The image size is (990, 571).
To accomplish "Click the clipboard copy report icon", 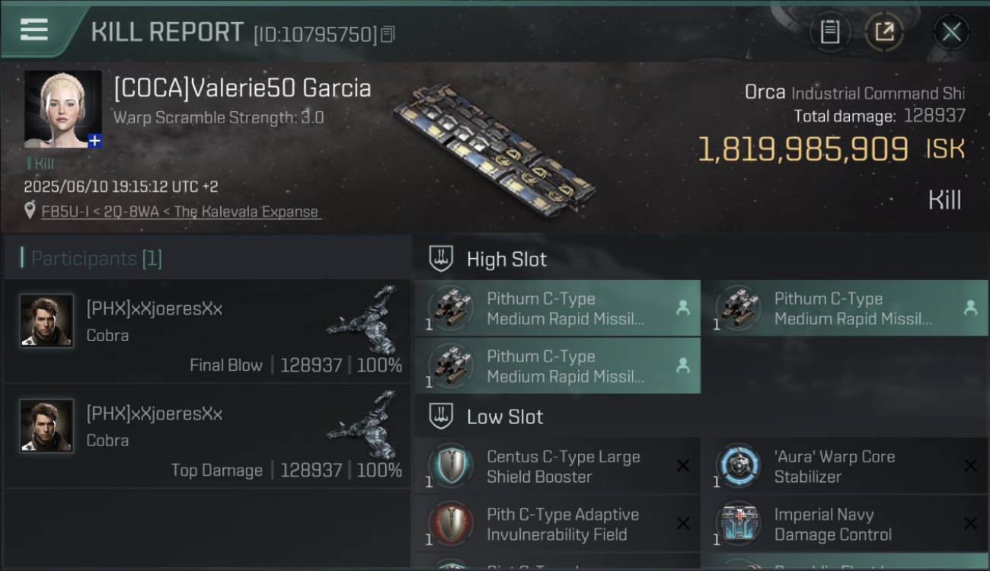I will (829, 32).
